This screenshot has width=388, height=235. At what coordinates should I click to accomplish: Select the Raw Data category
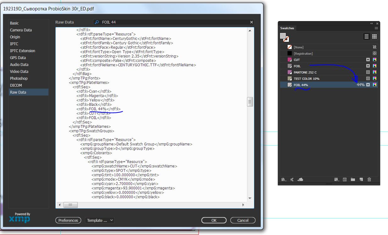tap(29, 92)
